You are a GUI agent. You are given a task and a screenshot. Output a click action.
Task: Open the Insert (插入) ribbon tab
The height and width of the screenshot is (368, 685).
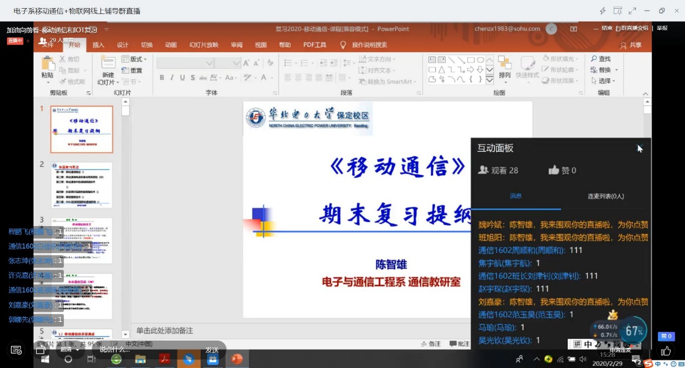pyautogui.click(x=98, y=45)
